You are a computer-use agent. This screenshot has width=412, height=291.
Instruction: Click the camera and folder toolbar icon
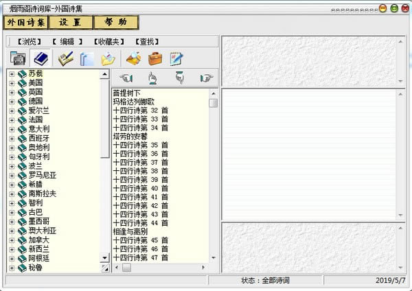(17, 58)
